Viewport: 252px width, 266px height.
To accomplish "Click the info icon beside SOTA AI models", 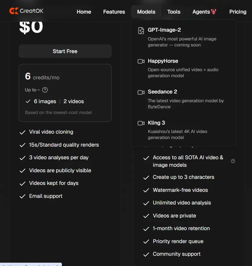I will [x=233, y=161].
